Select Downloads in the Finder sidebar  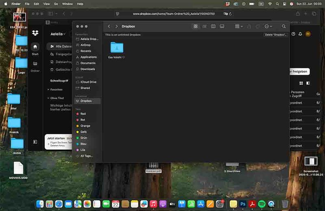tap(87, 69)
